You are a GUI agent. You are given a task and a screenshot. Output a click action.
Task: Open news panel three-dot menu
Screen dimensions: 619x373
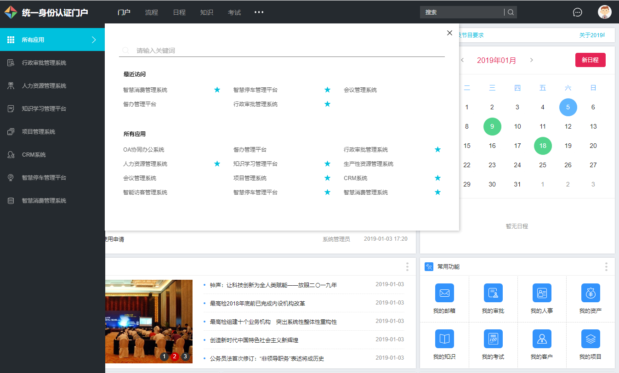[x=407, y=266]
